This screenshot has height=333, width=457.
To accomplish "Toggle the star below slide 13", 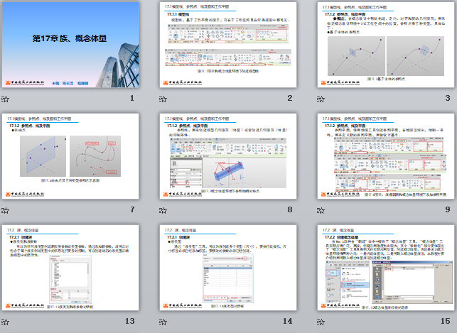I will pyautogui.click(x=6, y=322).
